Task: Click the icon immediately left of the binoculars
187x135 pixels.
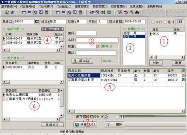Action: click(132, 12)
